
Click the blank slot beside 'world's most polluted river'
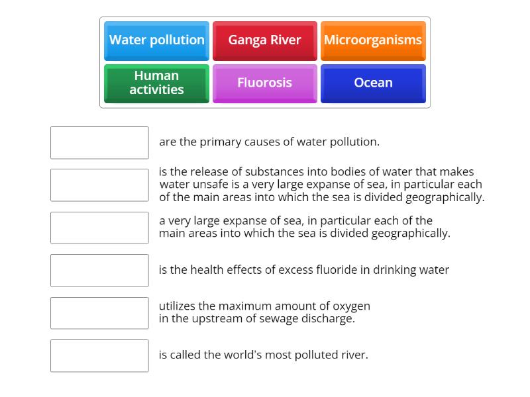[99, 355]
